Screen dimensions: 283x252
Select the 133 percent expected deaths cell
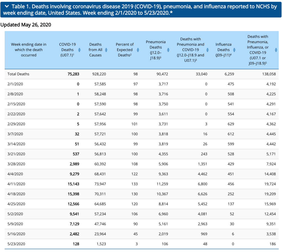[x=134, y=184]
